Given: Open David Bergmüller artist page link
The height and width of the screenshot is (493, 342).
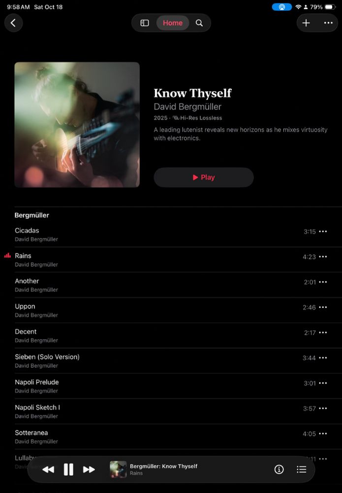Looking at the screenshot, I should click(x=187, y=107).
